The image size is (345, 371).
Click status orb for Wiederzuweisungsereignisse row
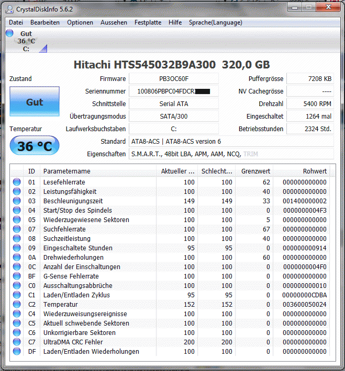17,314
